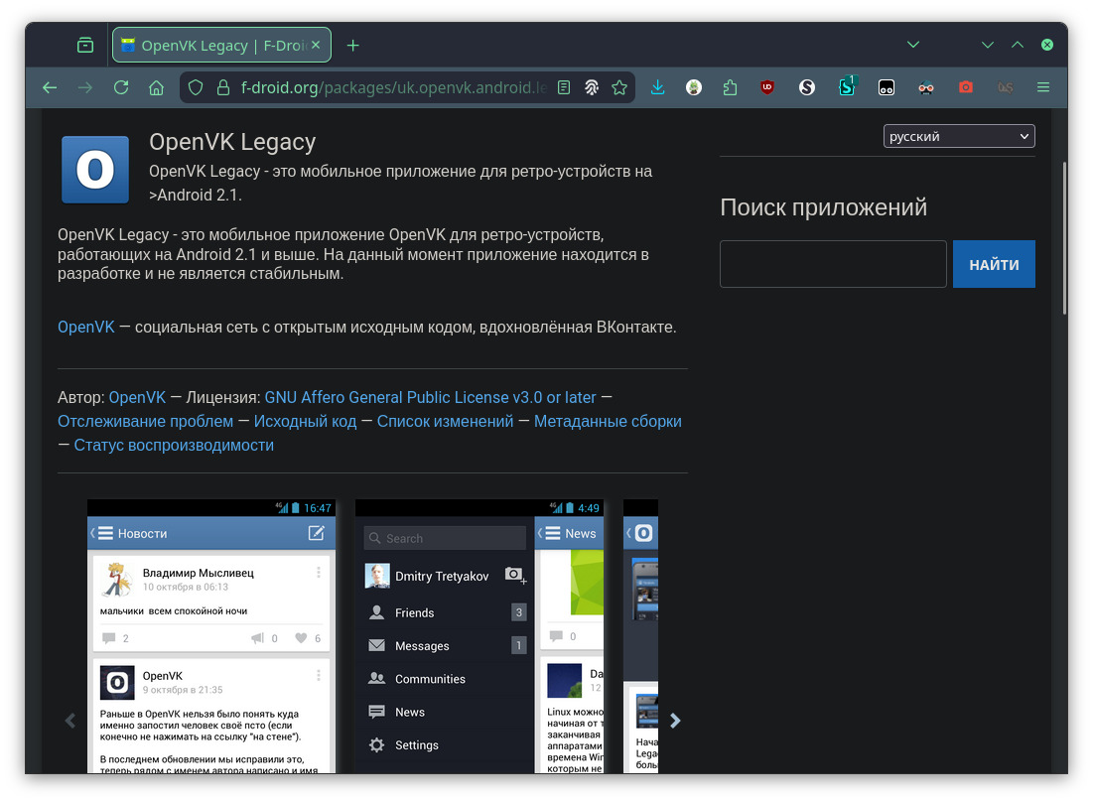Open Список изменений link
Viewport: 1093px width, 802px height.
[x=445, y=421]
